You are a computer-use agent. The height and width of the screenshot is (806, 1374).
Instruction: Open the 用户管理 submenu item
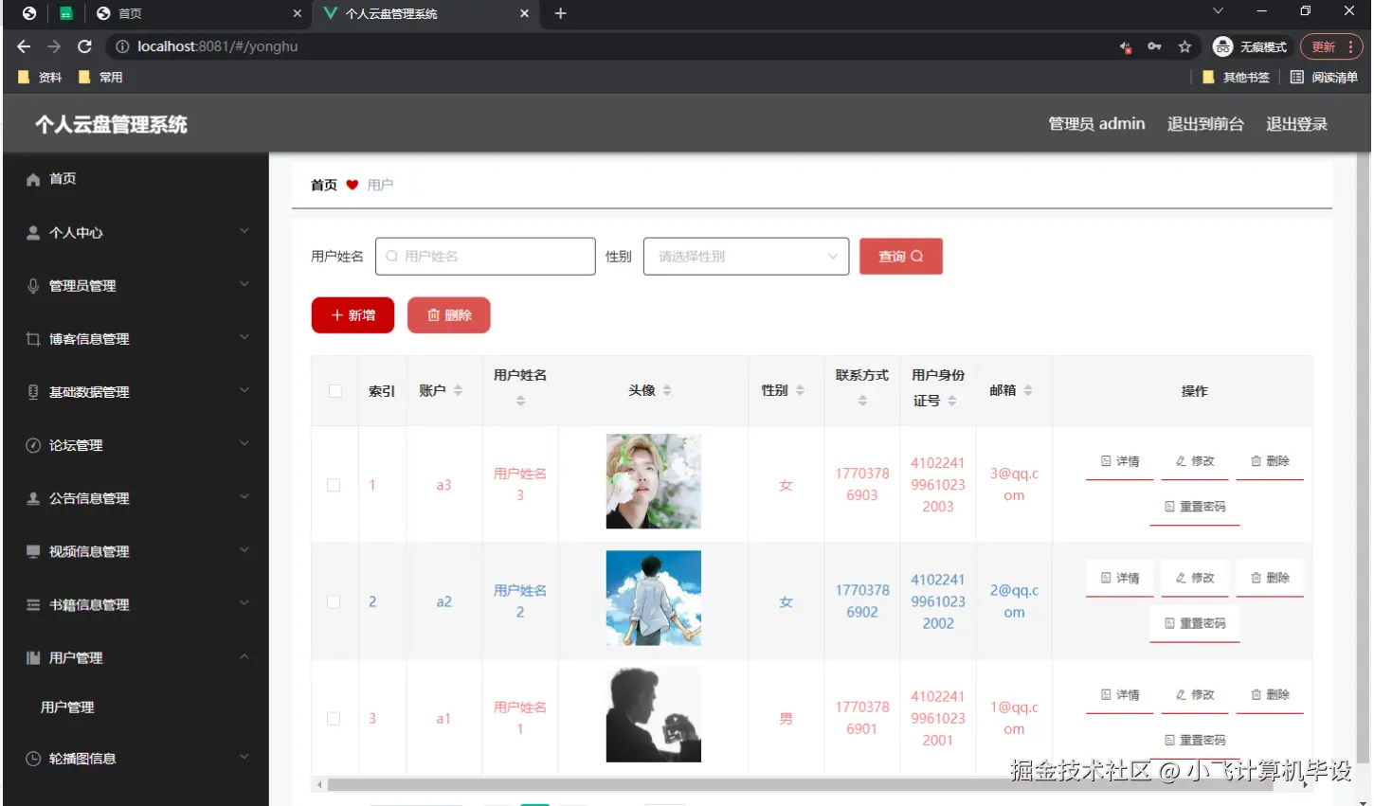pos(67,707)
